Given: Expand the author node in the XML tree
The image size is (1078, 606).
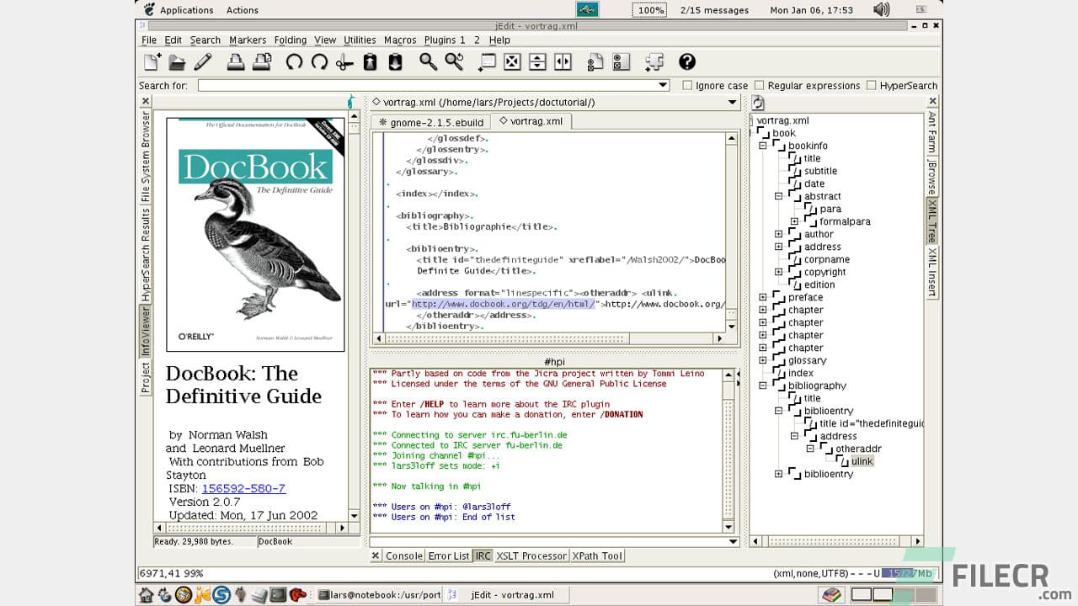Looking at the screenshot, I should point(777,234).
